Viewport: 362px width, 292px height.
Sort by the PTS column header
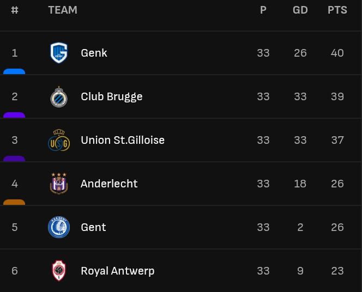pyautogui.click(x=337, y=10)
